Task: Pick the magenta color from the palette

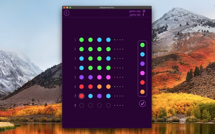Action: point(142,73)
